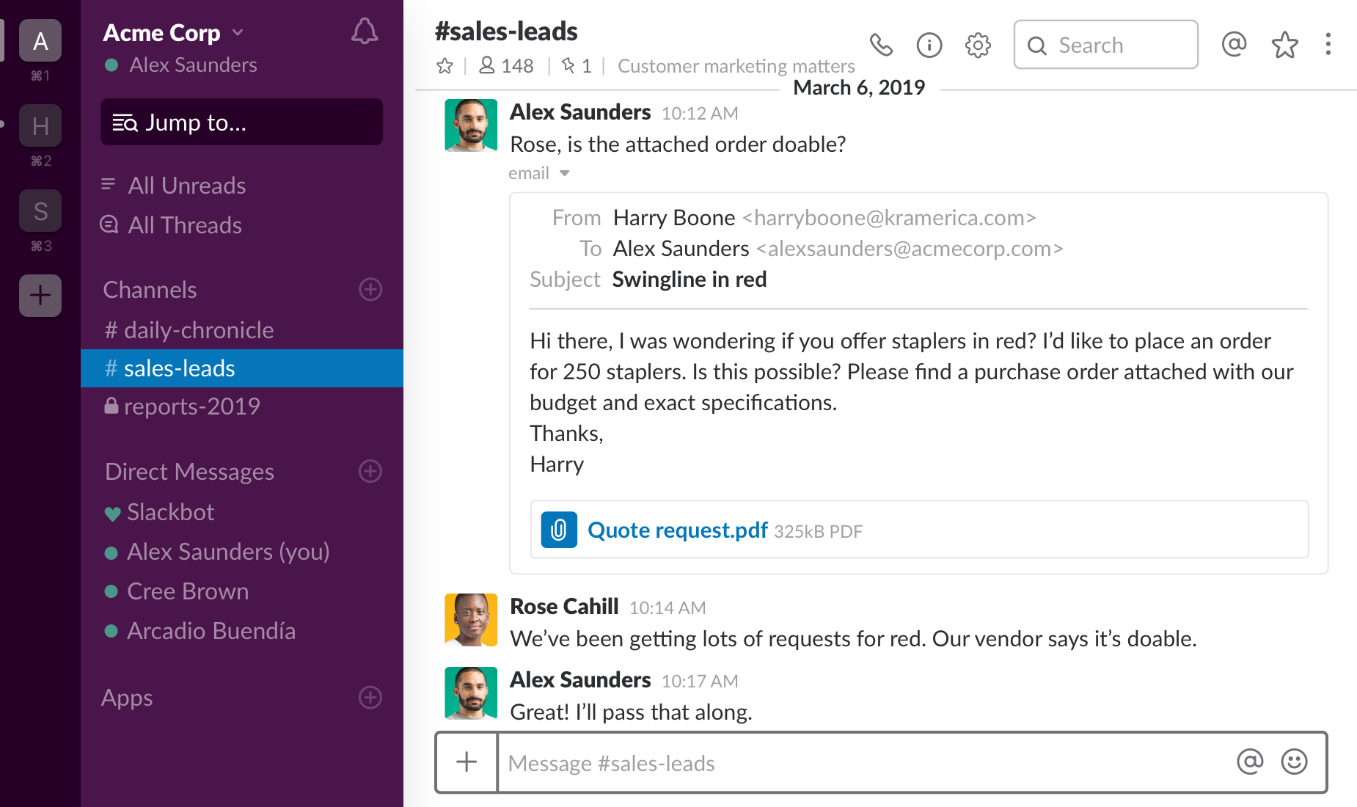Open channel settings gear icon
Image resolution: width=1357 pixels, height=807 pixels.
click(x=978, y=45)
